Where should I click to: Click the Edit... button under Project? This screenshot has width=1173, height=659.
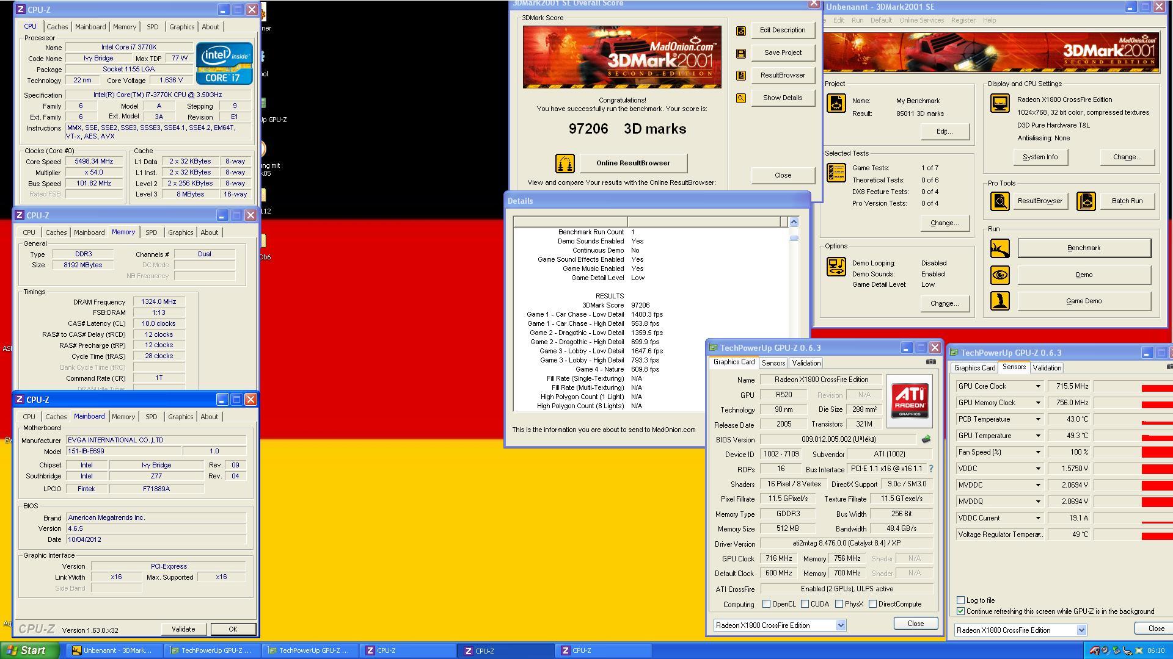[x=944, y=132]
